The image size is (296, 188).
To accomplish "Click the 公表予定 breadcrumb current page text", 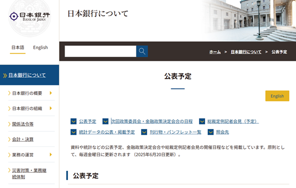I will (279, 52).
